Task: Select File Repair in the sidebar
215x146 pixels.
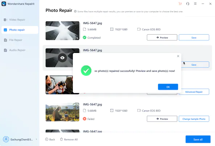Action: 20,40
